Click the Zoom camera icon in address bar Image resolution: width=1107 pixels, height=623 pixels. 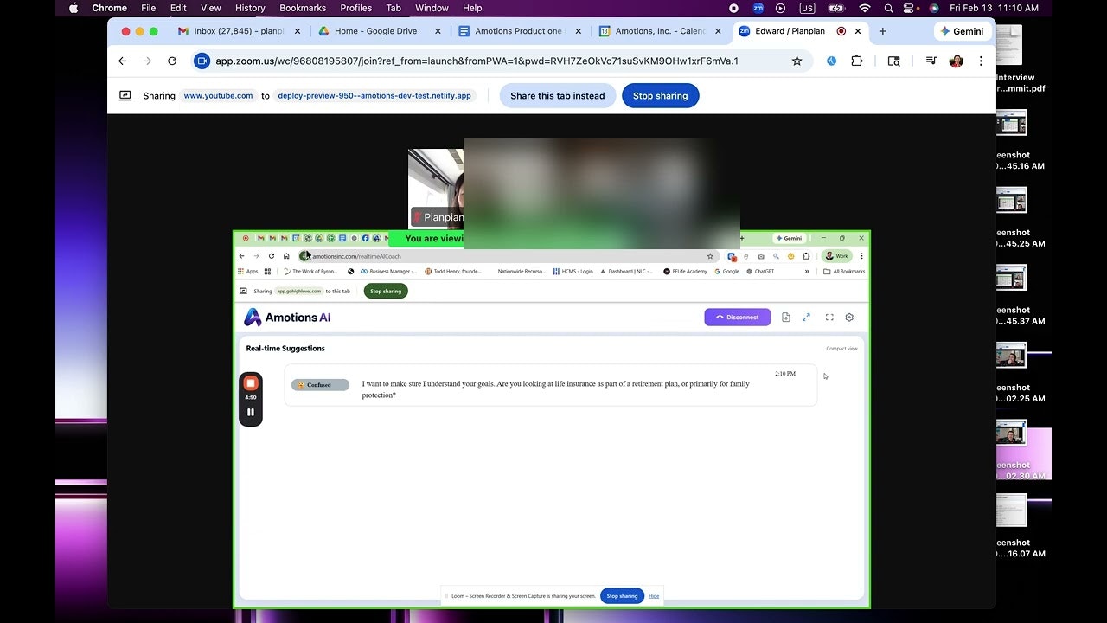click(x=202, y=61)
